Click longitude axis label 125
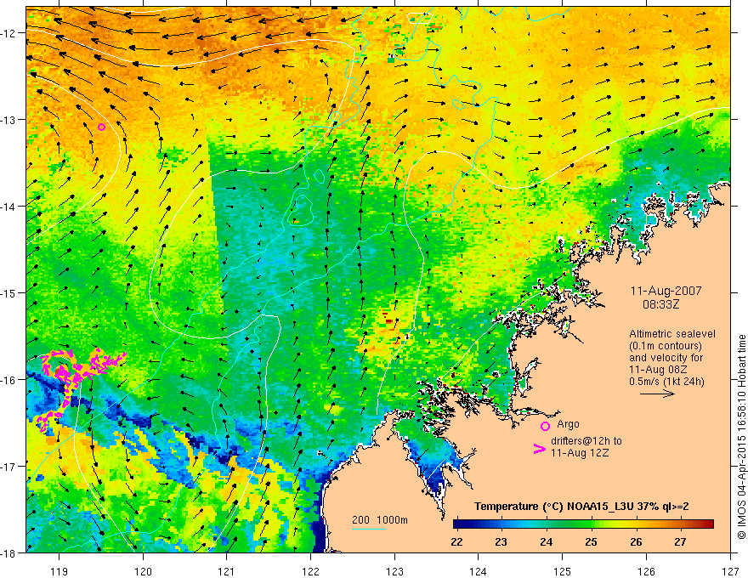The width and height of the screenshot is (748, 578). tap(563, 571)
